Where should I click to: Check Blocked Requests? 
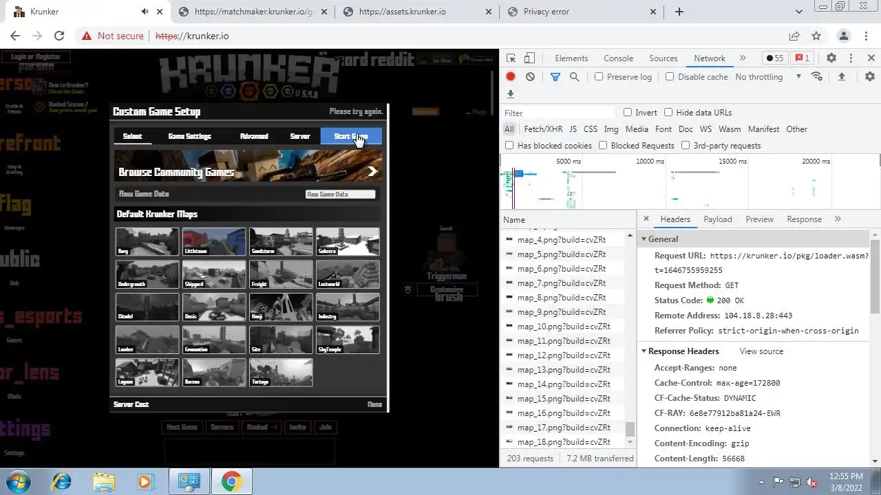603,145
